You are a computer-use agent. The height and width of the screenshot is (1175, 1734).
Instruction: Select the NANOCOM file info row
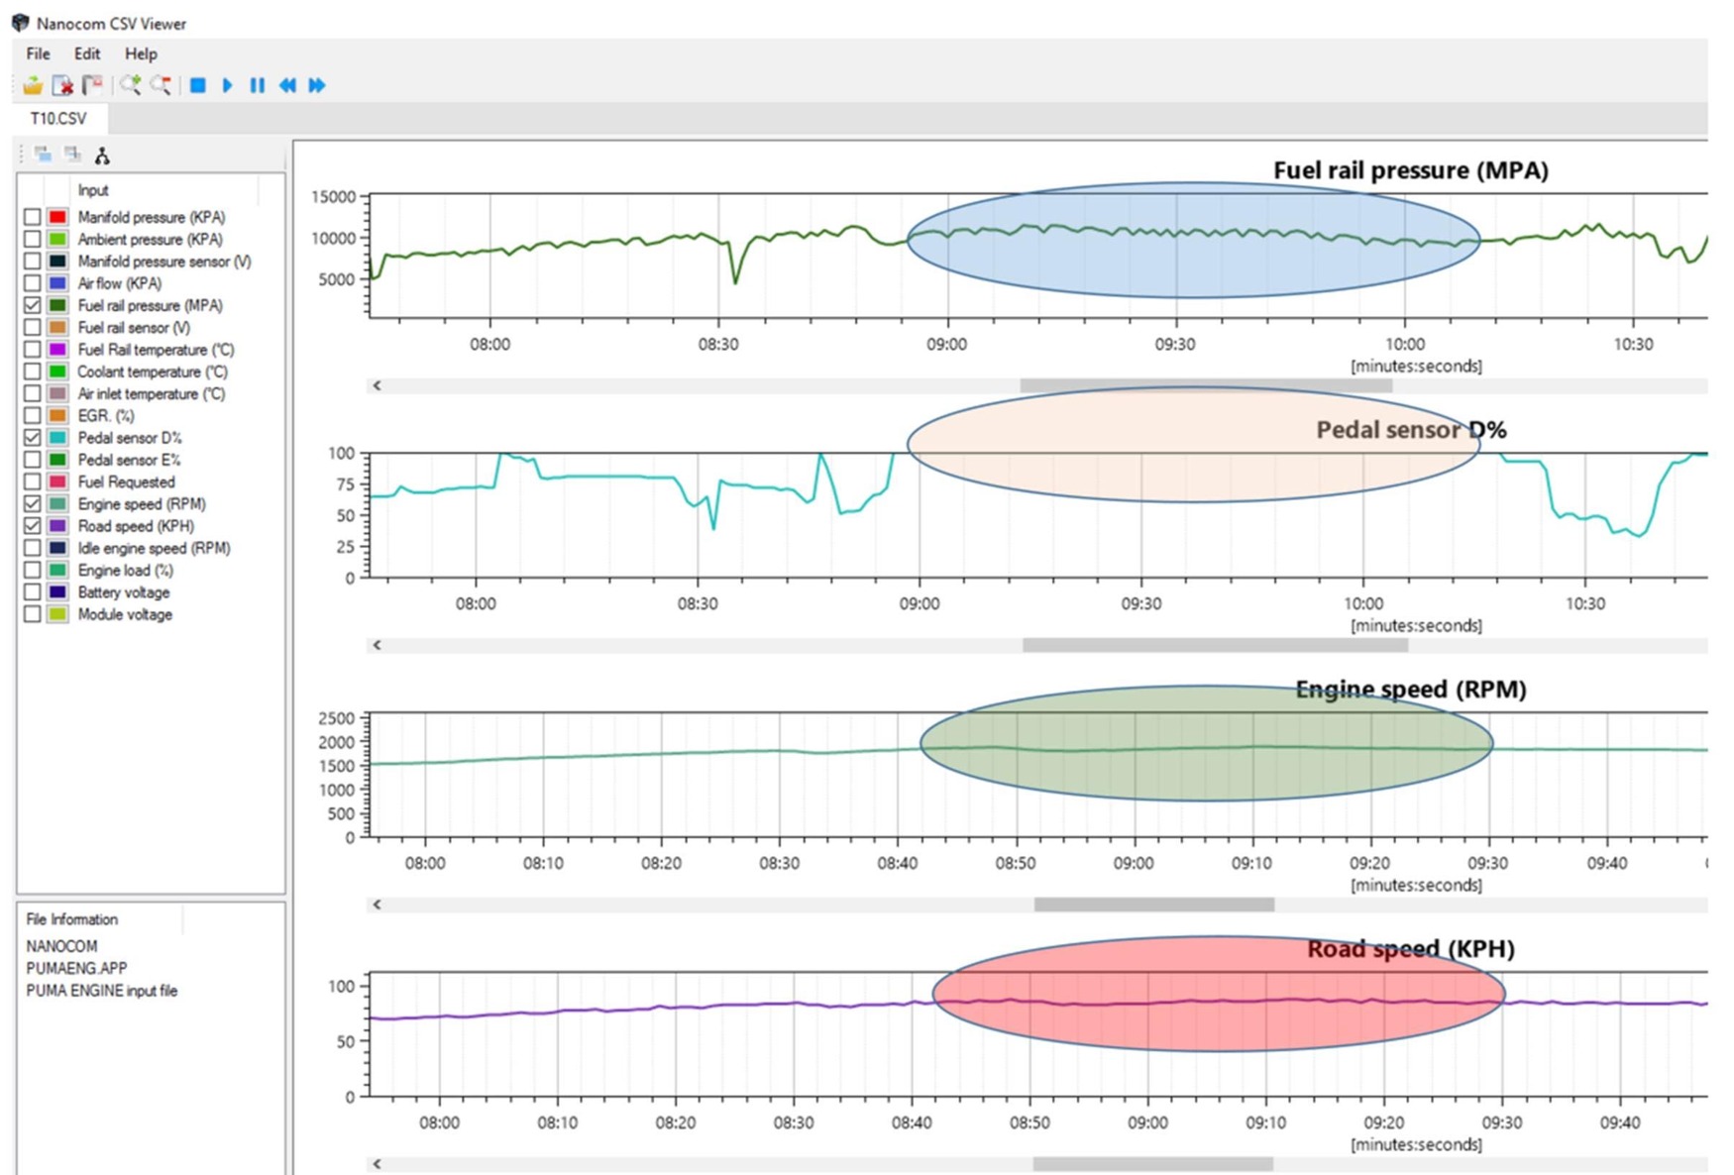pos(61,946)
